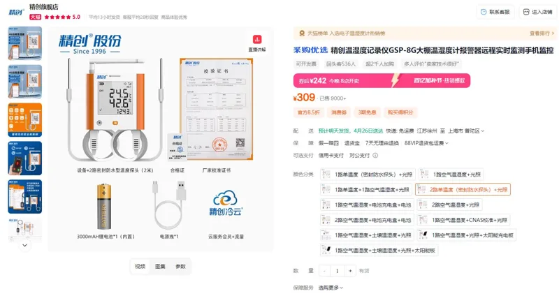Select option 2路空气温湿度+光照
This screenshot has width=559, height=296.
pyautogui.click(x=449, y=205)
